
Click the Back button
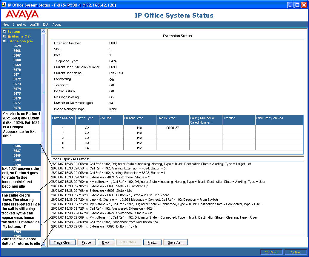tap(106, 242)
